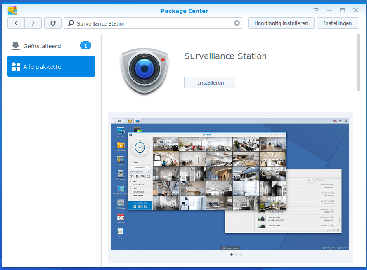367x270 pixels.
Task: Open the help question mark
Action: [316, 10]
